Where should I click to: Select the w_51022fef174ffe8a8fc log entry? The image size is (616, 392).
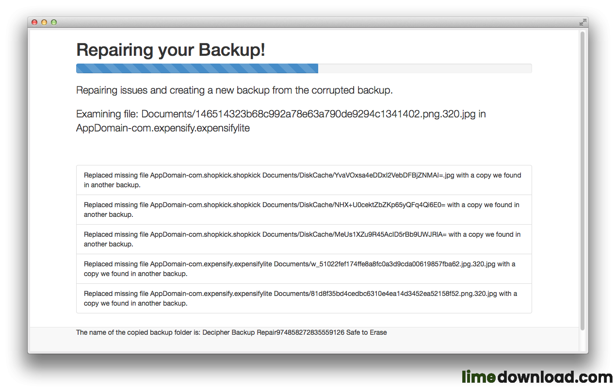[304, 268]
